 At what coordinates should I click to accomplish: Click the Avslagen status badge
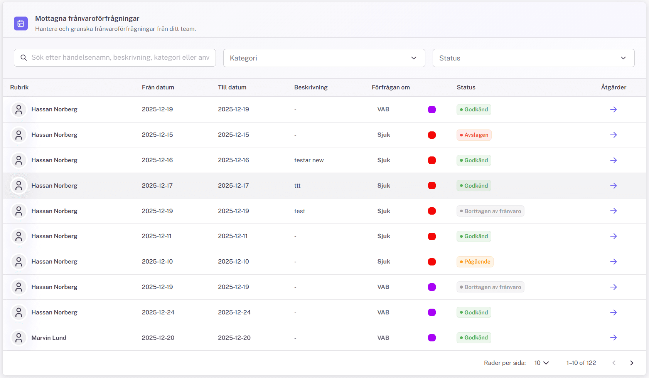click(x=474, y=135)
